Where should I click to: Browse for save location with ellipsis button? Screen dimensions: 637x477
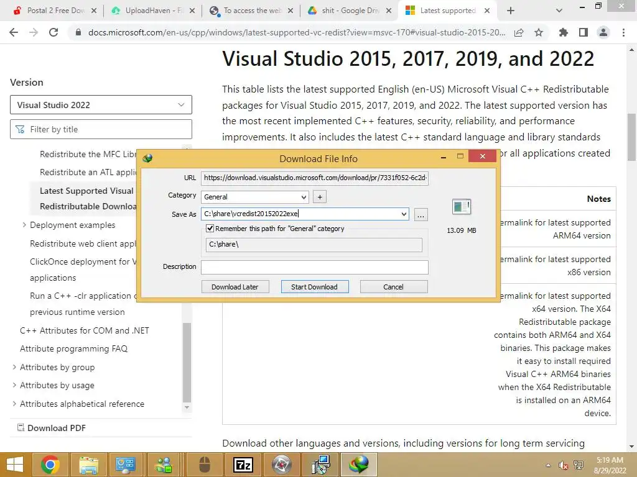pos(421,214)
